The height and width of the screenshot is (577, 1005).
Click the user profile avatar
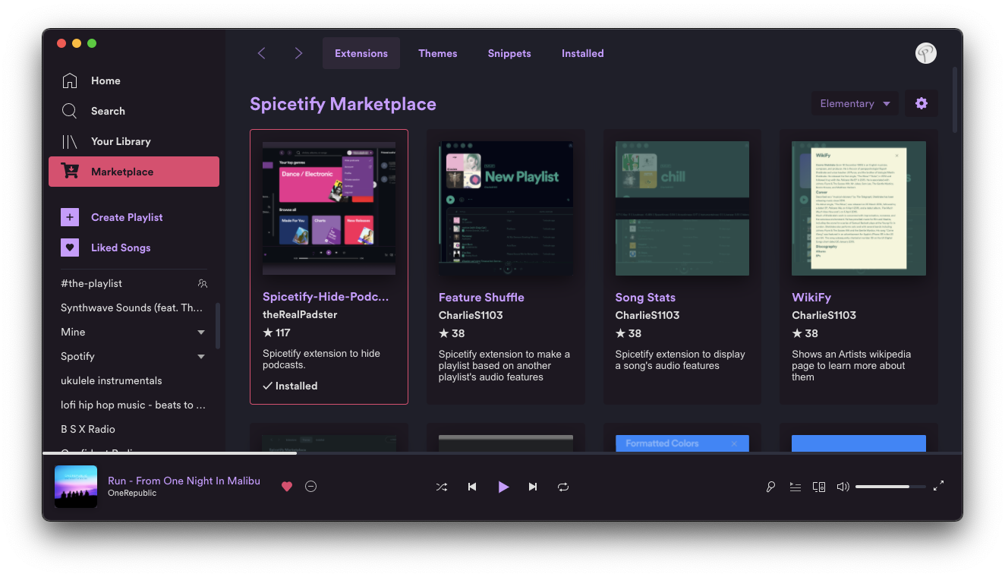click(x=925, y=53)
